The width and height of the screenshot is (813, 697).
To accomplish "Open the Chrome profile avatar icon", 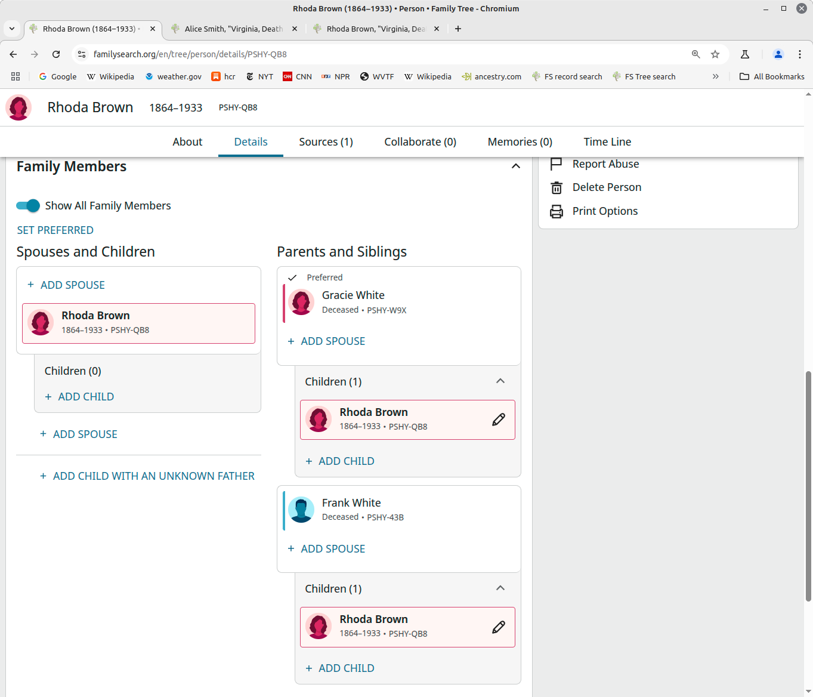I will click(x=778, y=54).
